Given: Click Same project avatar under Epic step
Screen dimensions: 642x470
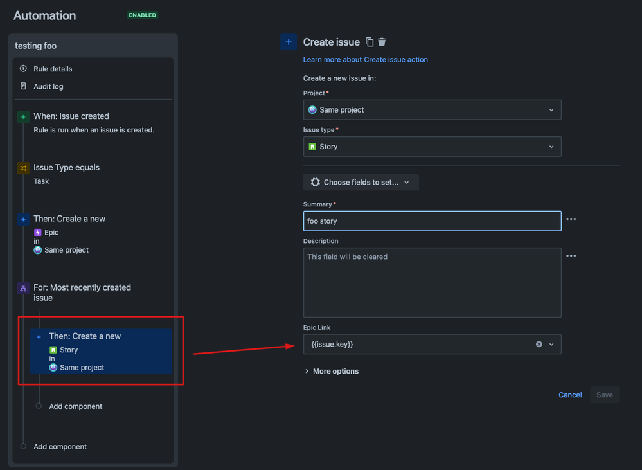Looking at the screenshot, I should 38,250.
